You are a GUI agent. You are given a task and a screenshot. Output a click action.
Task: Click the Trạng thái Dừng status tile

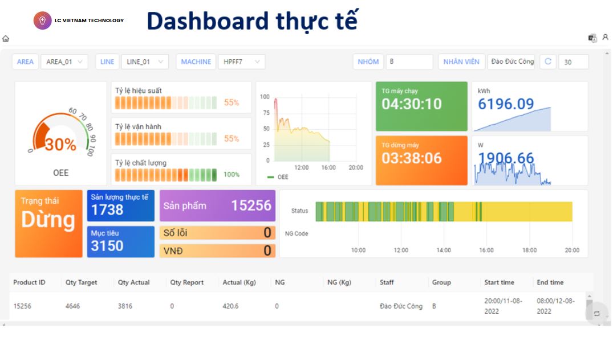point(48,224)
